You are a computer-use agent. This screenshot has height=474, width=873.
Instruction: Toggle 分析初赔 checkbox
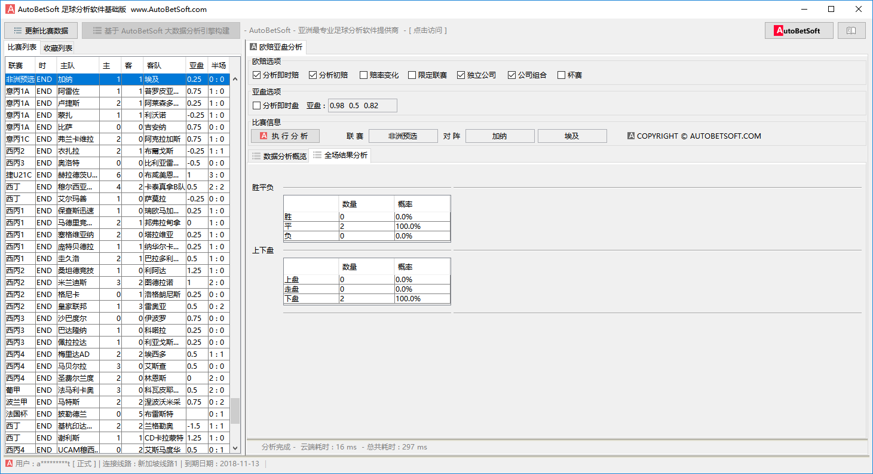(x=328, y=75)
